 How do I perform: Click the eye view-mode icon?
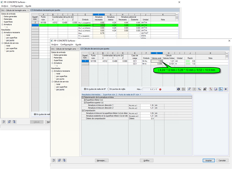point(226,89)
